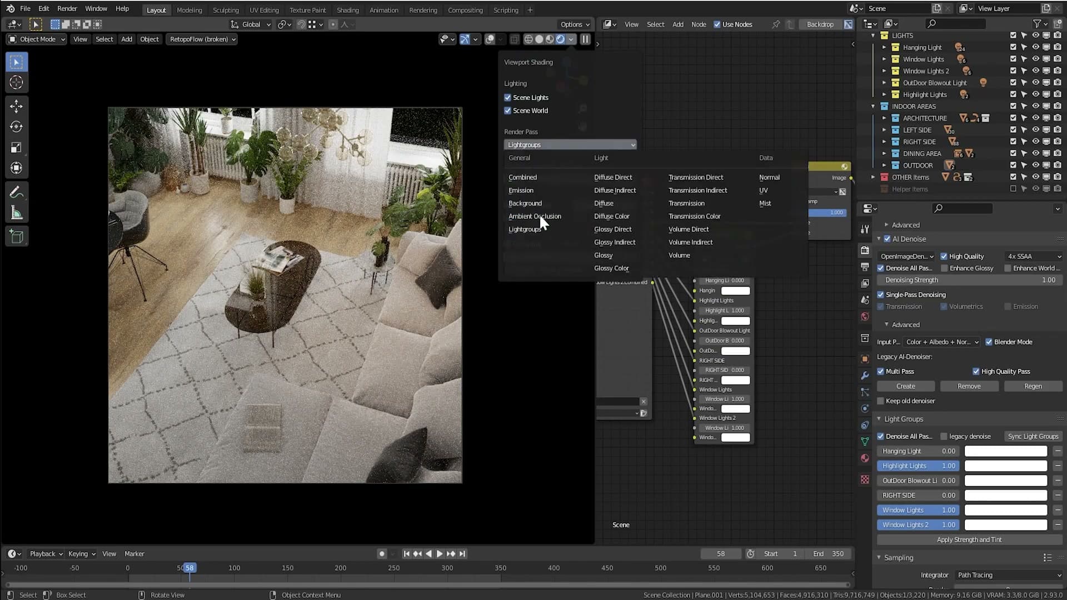The height and width of the screenshot is (600, 1067).
Task: Toggle Multi Pass checkbox
Action: 880,371
